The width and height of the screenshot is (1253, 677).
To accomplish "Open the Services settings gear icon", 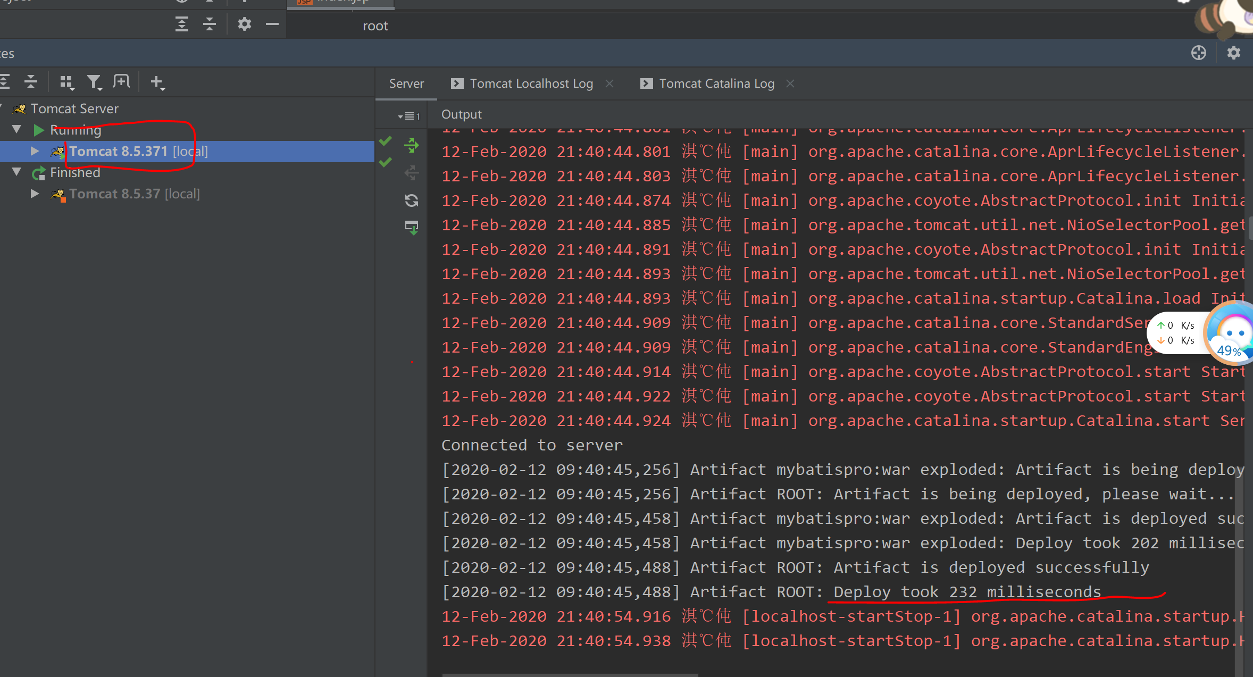I will click(1234, 53).
